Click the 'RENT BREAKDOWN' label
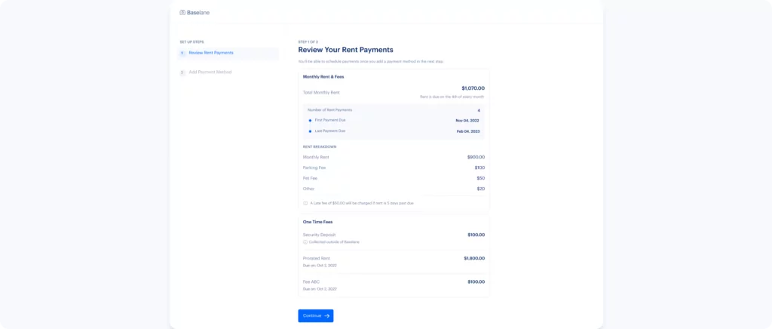 [320, 147]
